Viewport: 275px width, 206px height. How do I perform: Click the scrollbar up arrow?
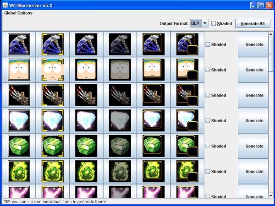click(x=271, y=34)
